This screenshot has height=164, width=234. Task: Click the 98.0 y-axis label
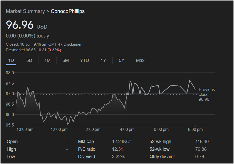point(10,73)
